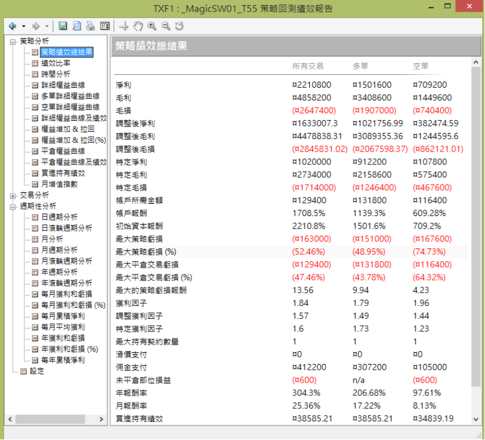Click report vertical scrollbar down arrow

click(x=476, y=420)
